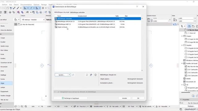Collapse the 3D tree group
Screen dimensions: 198x111
pyautogui.click(x=182, y=85)
